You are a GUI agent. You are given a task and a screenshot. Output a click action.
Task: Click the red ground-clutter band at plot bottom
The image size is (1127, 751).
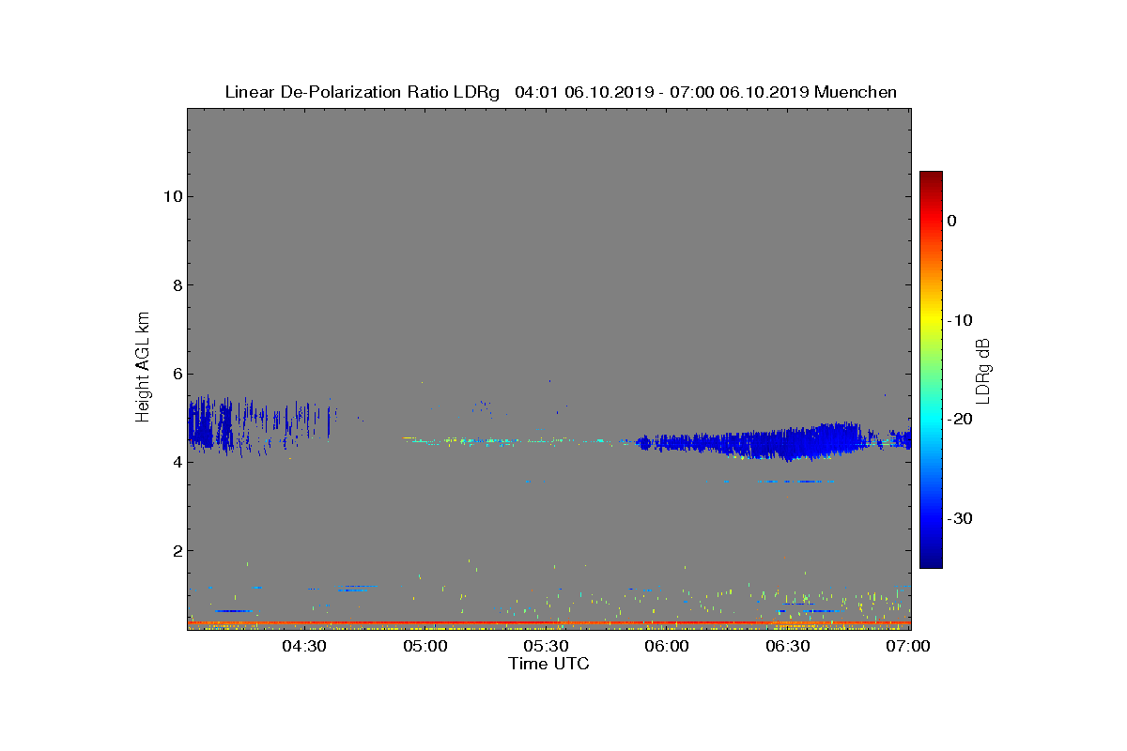[x=548, y=622]
